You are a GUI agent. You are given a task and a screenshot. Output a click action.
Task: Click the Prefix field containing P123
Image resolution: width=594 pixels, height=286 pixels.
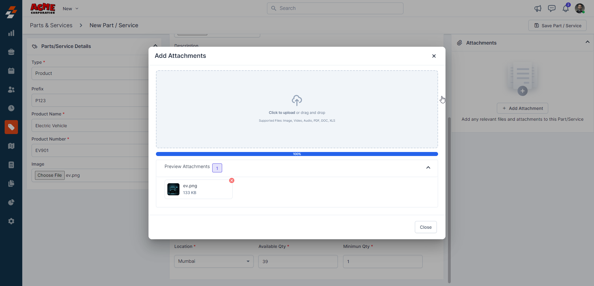(x=90, y=101)
